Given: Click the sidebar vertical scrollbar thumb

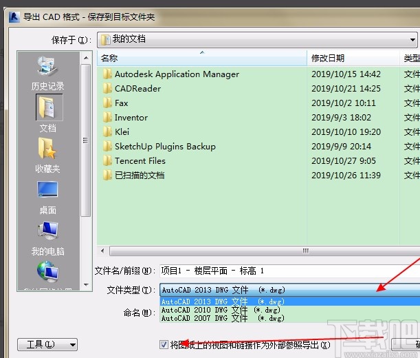Looking at the screenshot, I should 86,140.
